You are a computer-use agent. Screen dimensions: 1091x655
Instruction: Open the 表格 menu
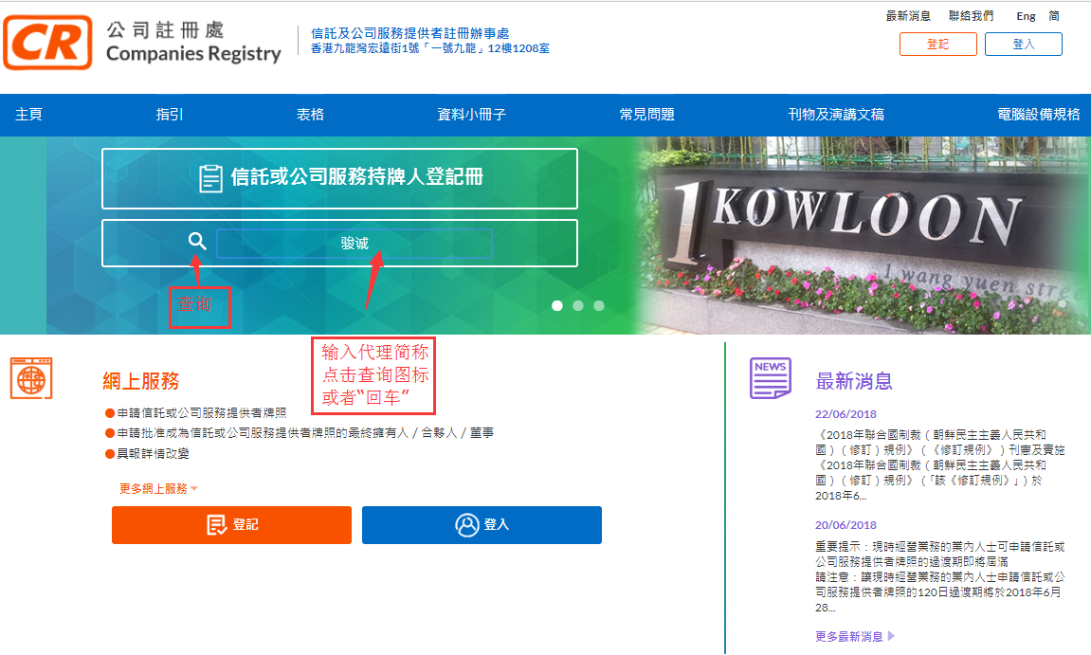(x=310, y=115)
